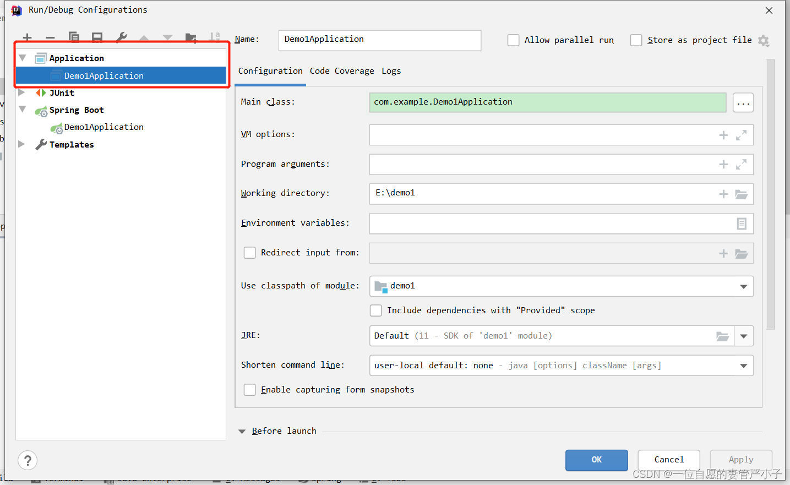Open the JRE dropdown arrow
The height and width of the screenshot is (485, 790).
coord(743,336)
